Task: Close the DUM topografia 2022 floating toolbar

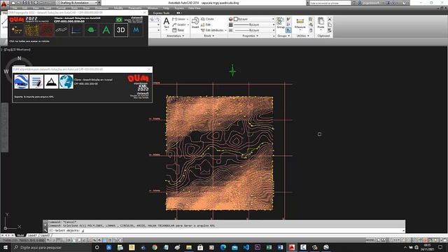Action: click(145, 13)
